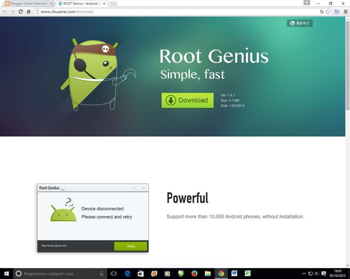Close the Root Genius preview window
The height and width of the screenshot is (279, 350).
click(144, 188)
